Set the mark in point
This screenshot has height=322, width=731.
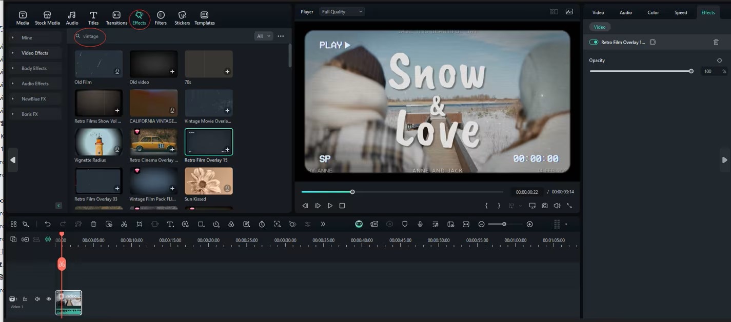click(486, 206)
